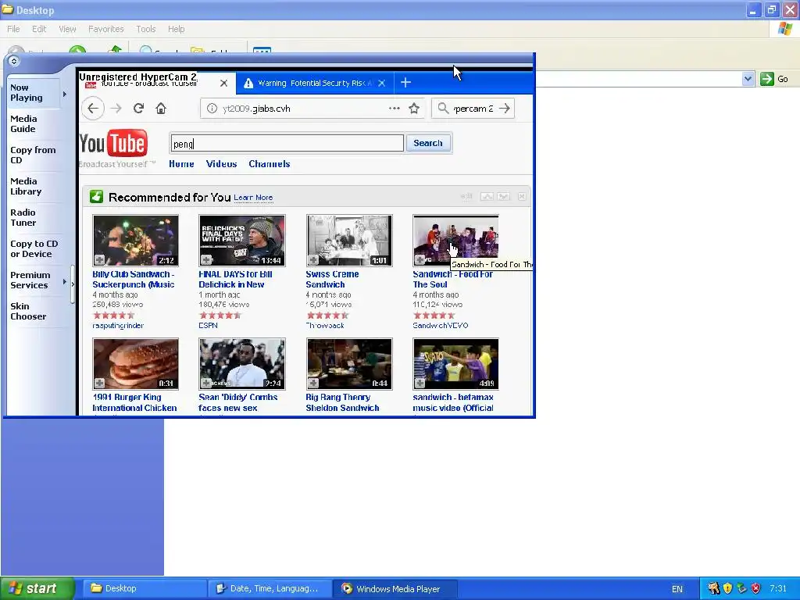Viewport: 800px width, 600px height.
Task: Close the Warning Security Risk tab
Action: pyautogui.click(x=381, y=83)
